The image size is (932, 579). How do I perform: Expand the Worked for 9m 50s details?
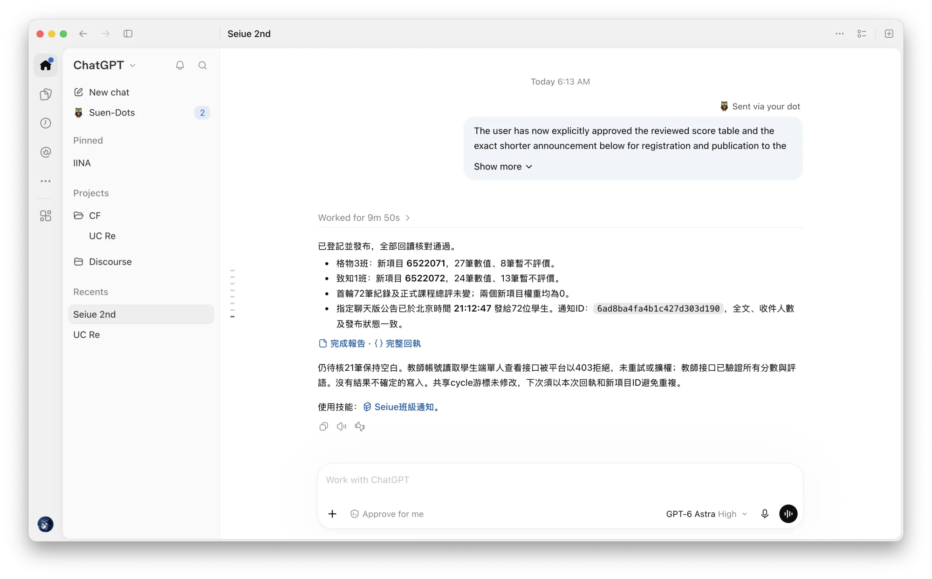pyautogui.click(x=364, y=218)
